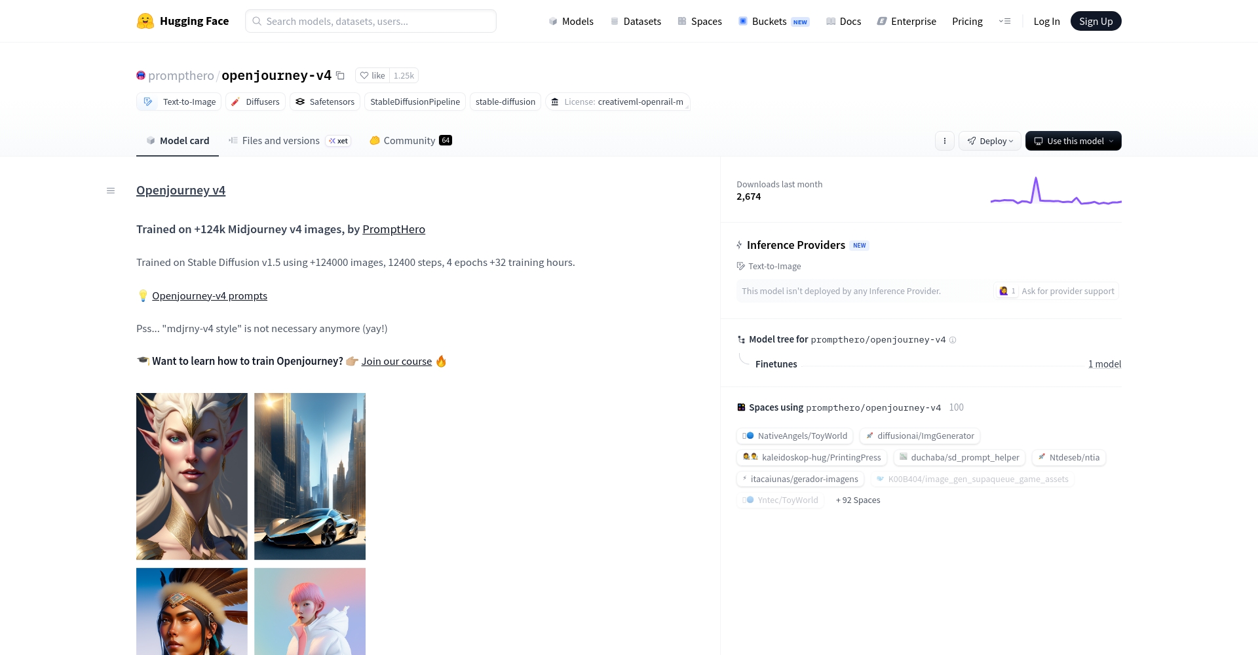Filter by the Safetensors tag
1258x655 pixels.
pos(325,102)
